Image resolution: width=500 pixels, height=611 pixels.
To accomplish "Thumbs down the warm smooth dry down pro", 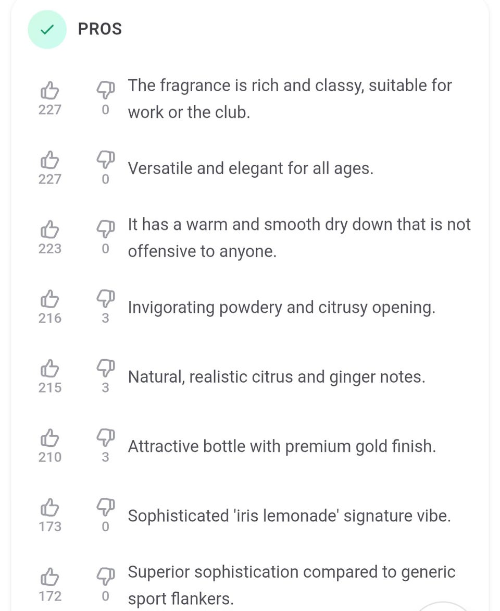I will pos(106,229).
